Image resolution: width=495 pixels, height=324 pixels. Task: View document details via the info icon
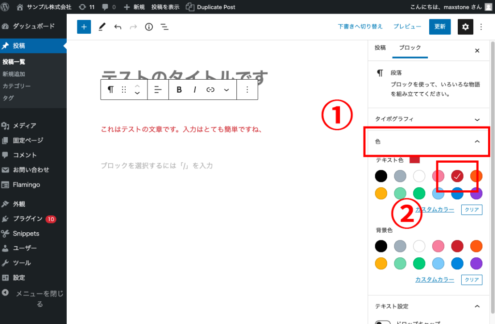tap(149, 27)
